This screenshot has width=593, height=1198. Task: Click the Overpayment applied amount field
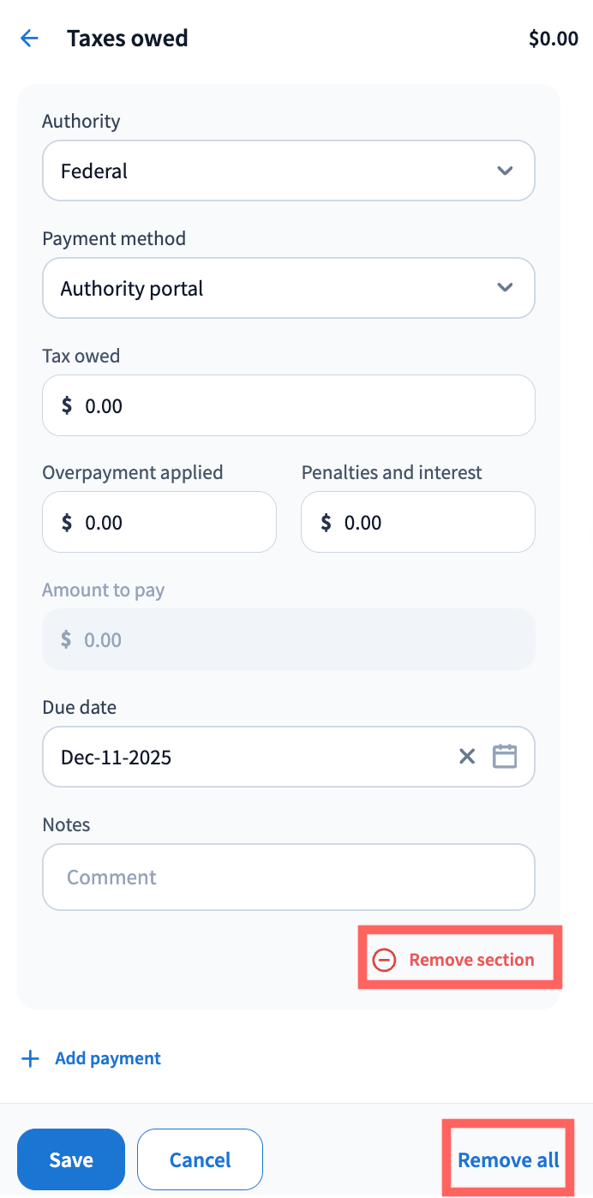pos(159,523)
